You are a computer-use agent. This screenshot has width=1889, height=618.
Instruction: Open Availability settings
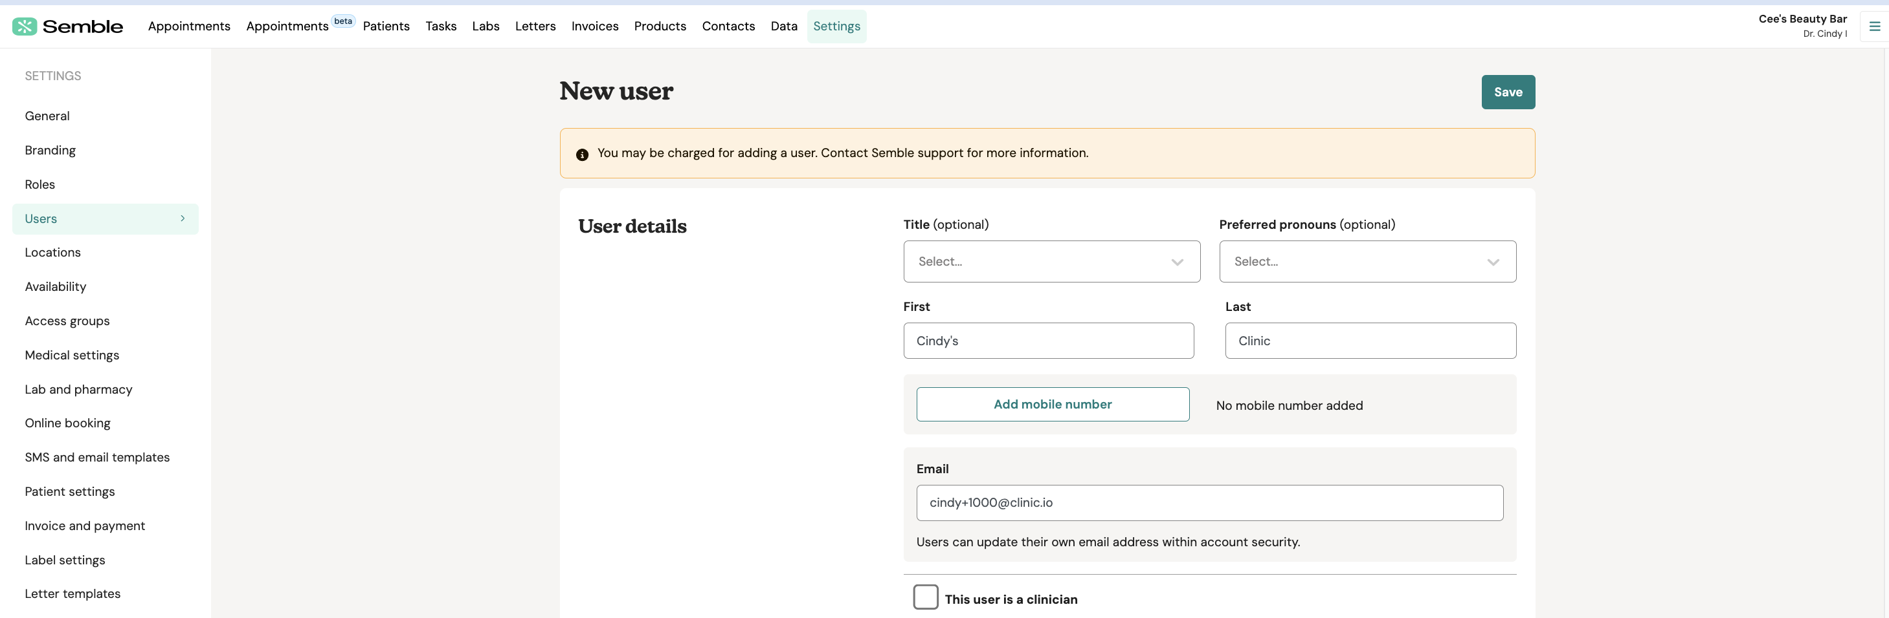(x=55, y=287)
